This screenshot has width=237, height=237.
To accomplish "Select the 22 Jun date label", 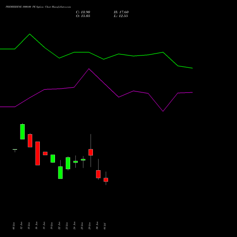I will 59,226.
